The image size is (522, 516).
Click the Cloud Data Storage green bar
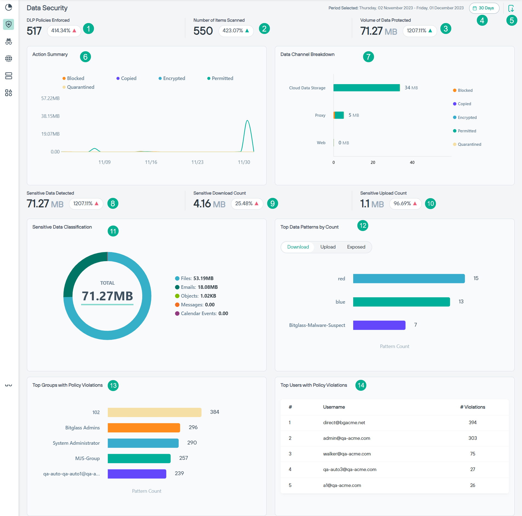pos(366,88)
